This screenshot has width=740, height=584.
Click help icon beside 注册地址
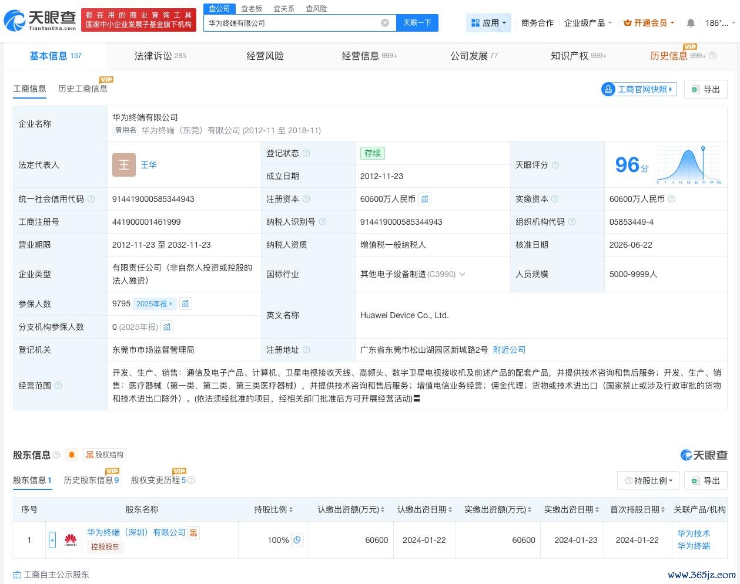coord(306,350)
